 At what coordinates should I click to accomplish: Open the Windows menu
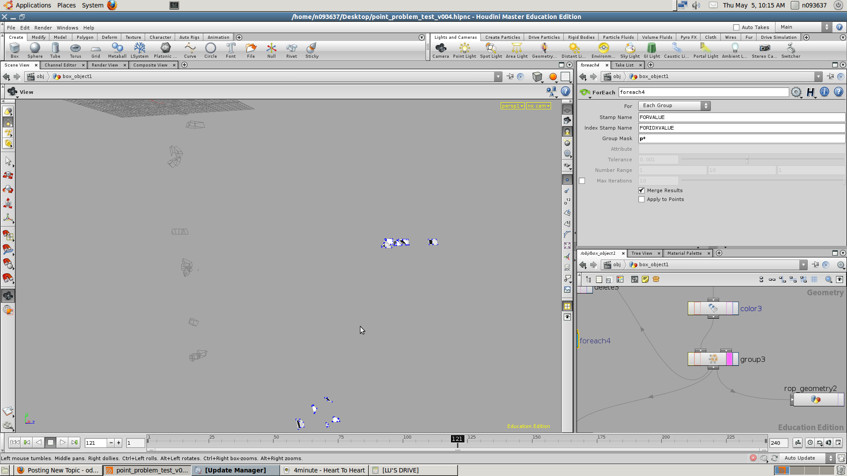[x=67, y=27]
